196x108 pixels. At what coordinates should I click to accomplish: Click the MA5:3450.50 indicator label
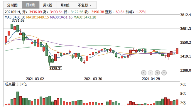tap(15, 17)
